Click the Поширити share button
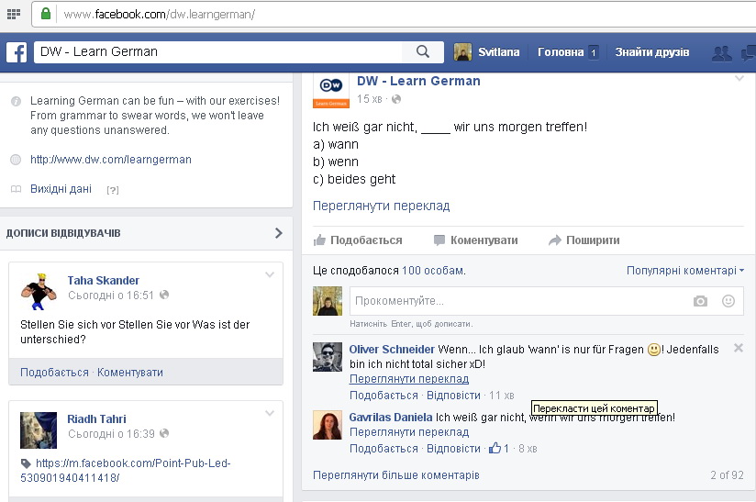The image size is (756, 502). 584,240
